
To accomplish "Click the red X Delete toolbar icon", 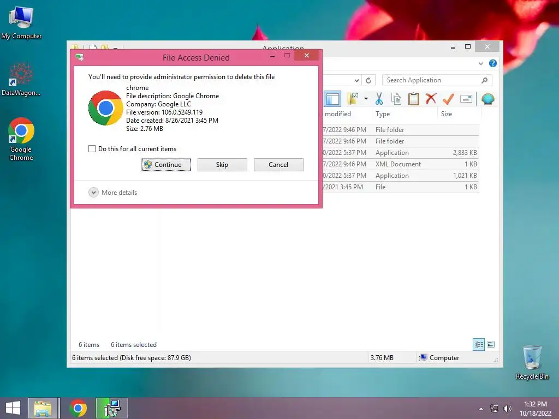I will point(431,98).
